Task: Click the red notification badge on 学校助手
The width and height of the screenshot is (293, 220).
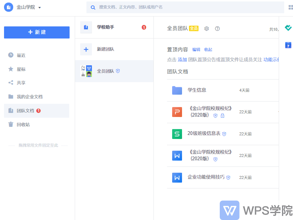Action: point(144,27)
